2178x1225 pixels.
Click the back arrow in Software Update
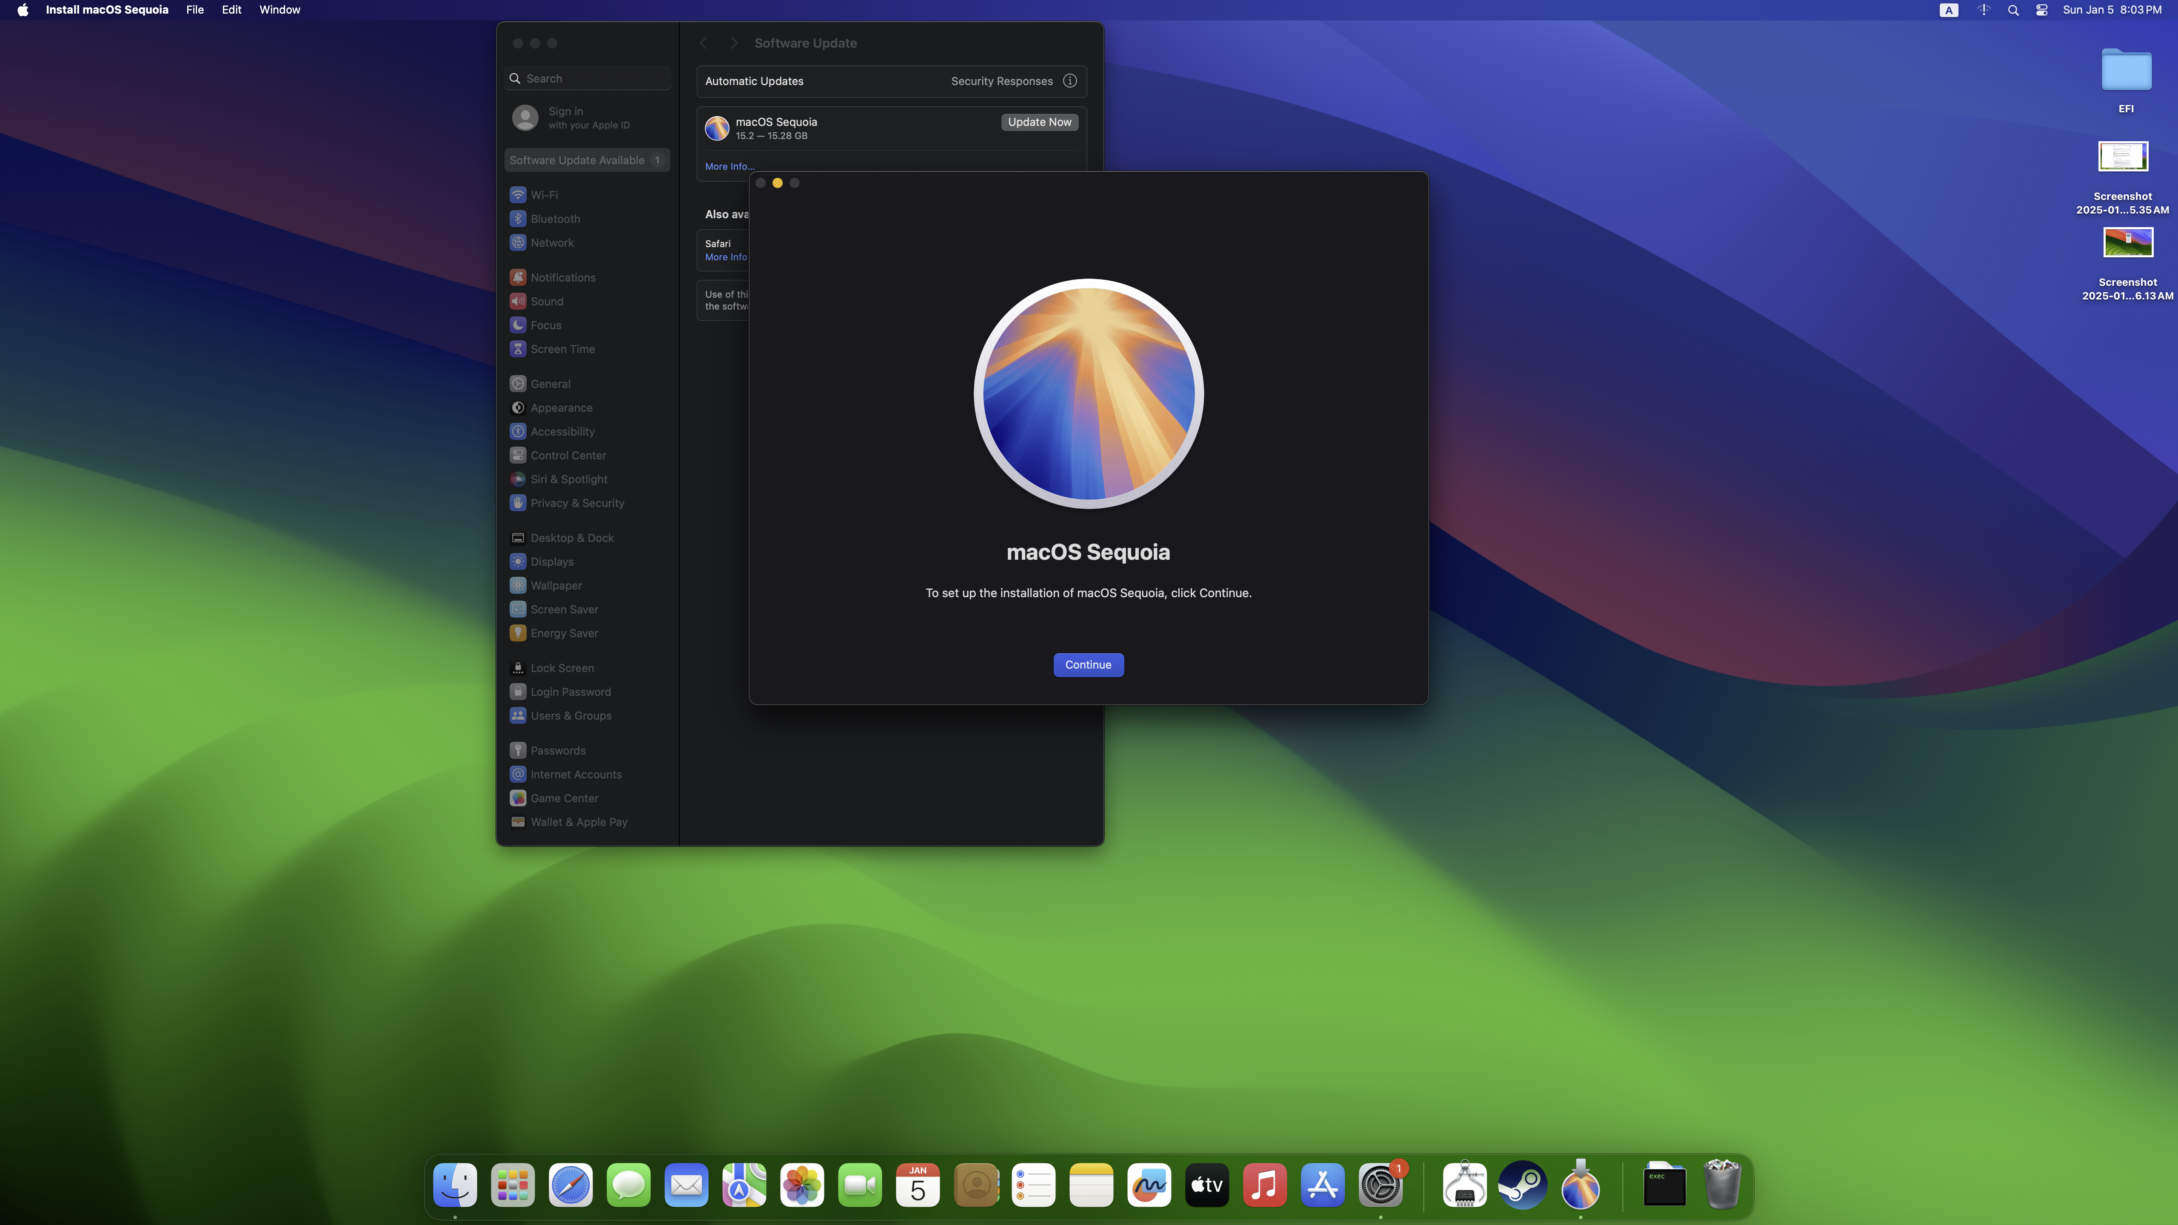point(704,43)
